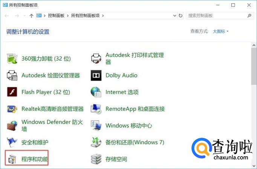Open the Autodesk 绘图仪管理器 icon

[x=12, y=75]
